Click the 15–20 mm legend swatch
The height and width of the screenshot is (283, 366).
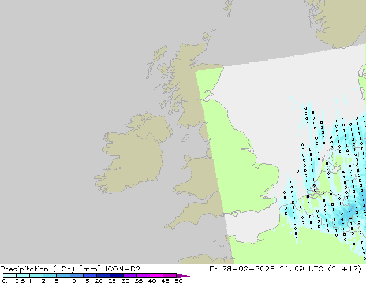tap(90, 275)
